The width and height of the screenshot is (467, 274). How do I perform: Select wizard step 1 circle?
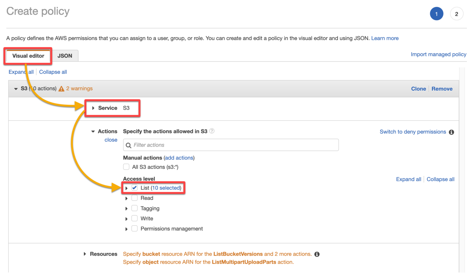coord(437,13)
